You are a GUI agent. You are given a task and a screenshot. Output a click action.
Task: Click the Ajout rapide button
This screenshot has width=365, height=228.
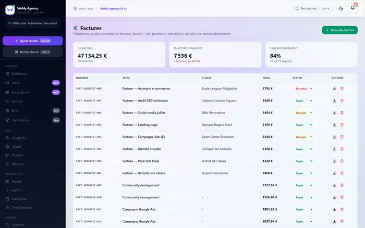32,41
